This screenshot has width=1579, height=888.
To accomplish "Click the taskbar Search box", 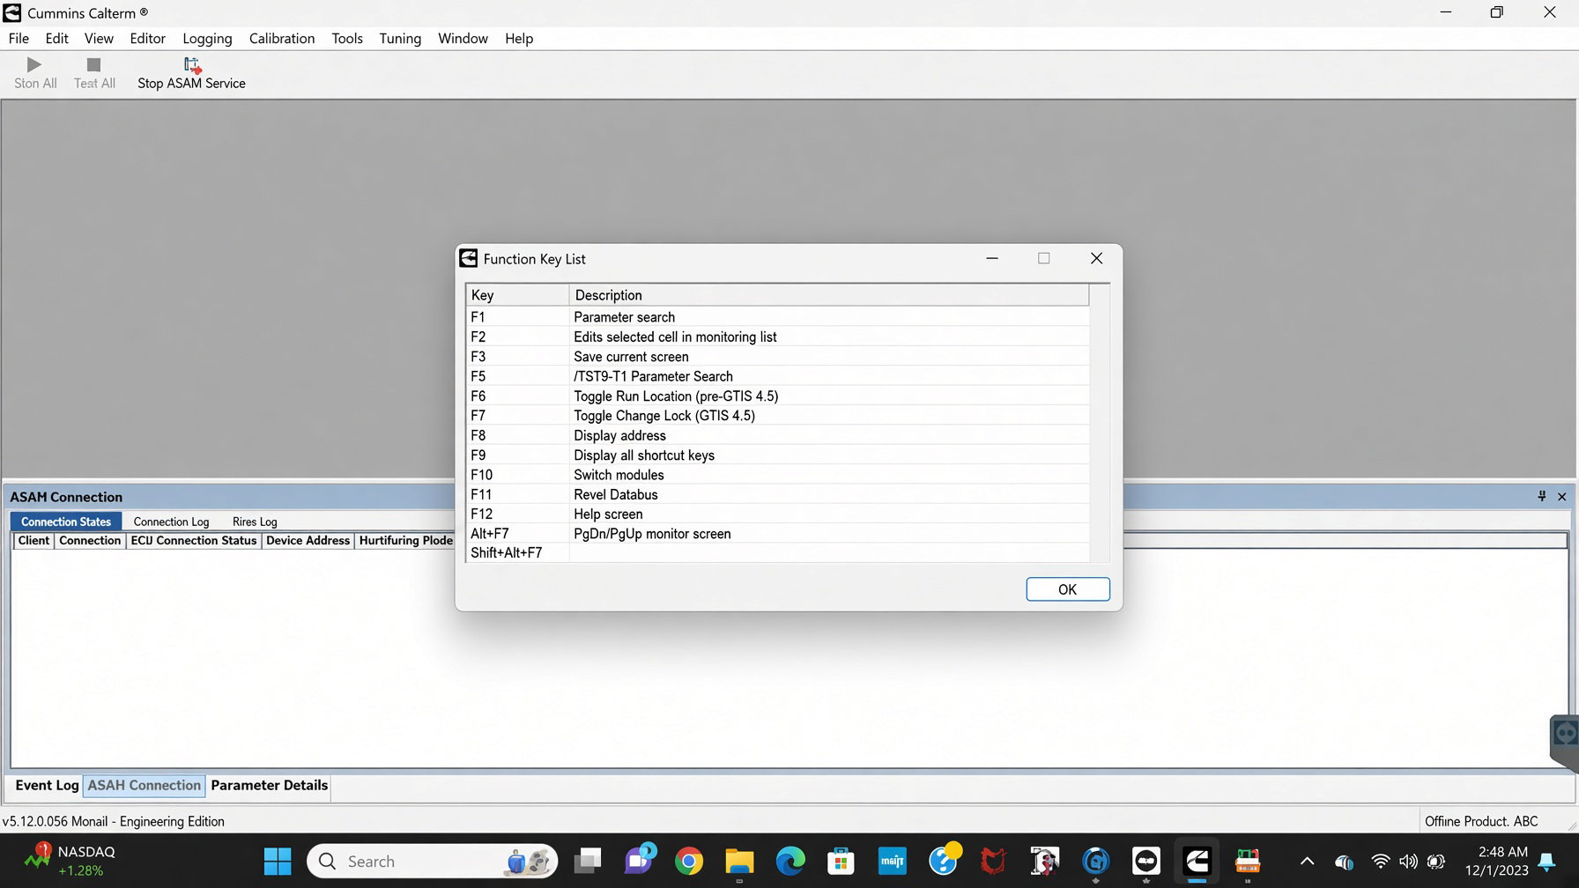I will (432, 862).
